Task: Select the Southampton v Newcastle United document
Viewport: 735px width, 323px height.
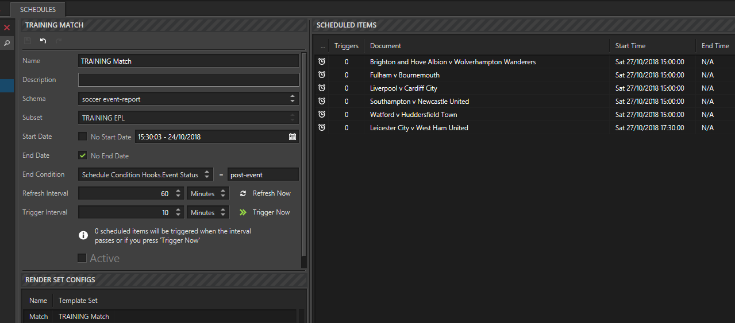Action: (420, 101)
